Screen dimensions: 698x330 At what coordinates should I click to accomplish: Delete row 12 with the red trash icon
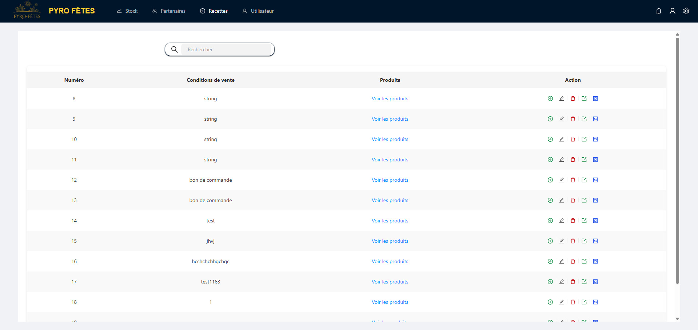pos(573,180)
